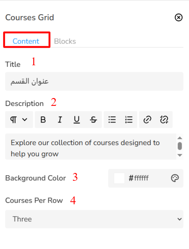
Task: Switch to the Blocks tab
Action: click(x=65, y=41)
